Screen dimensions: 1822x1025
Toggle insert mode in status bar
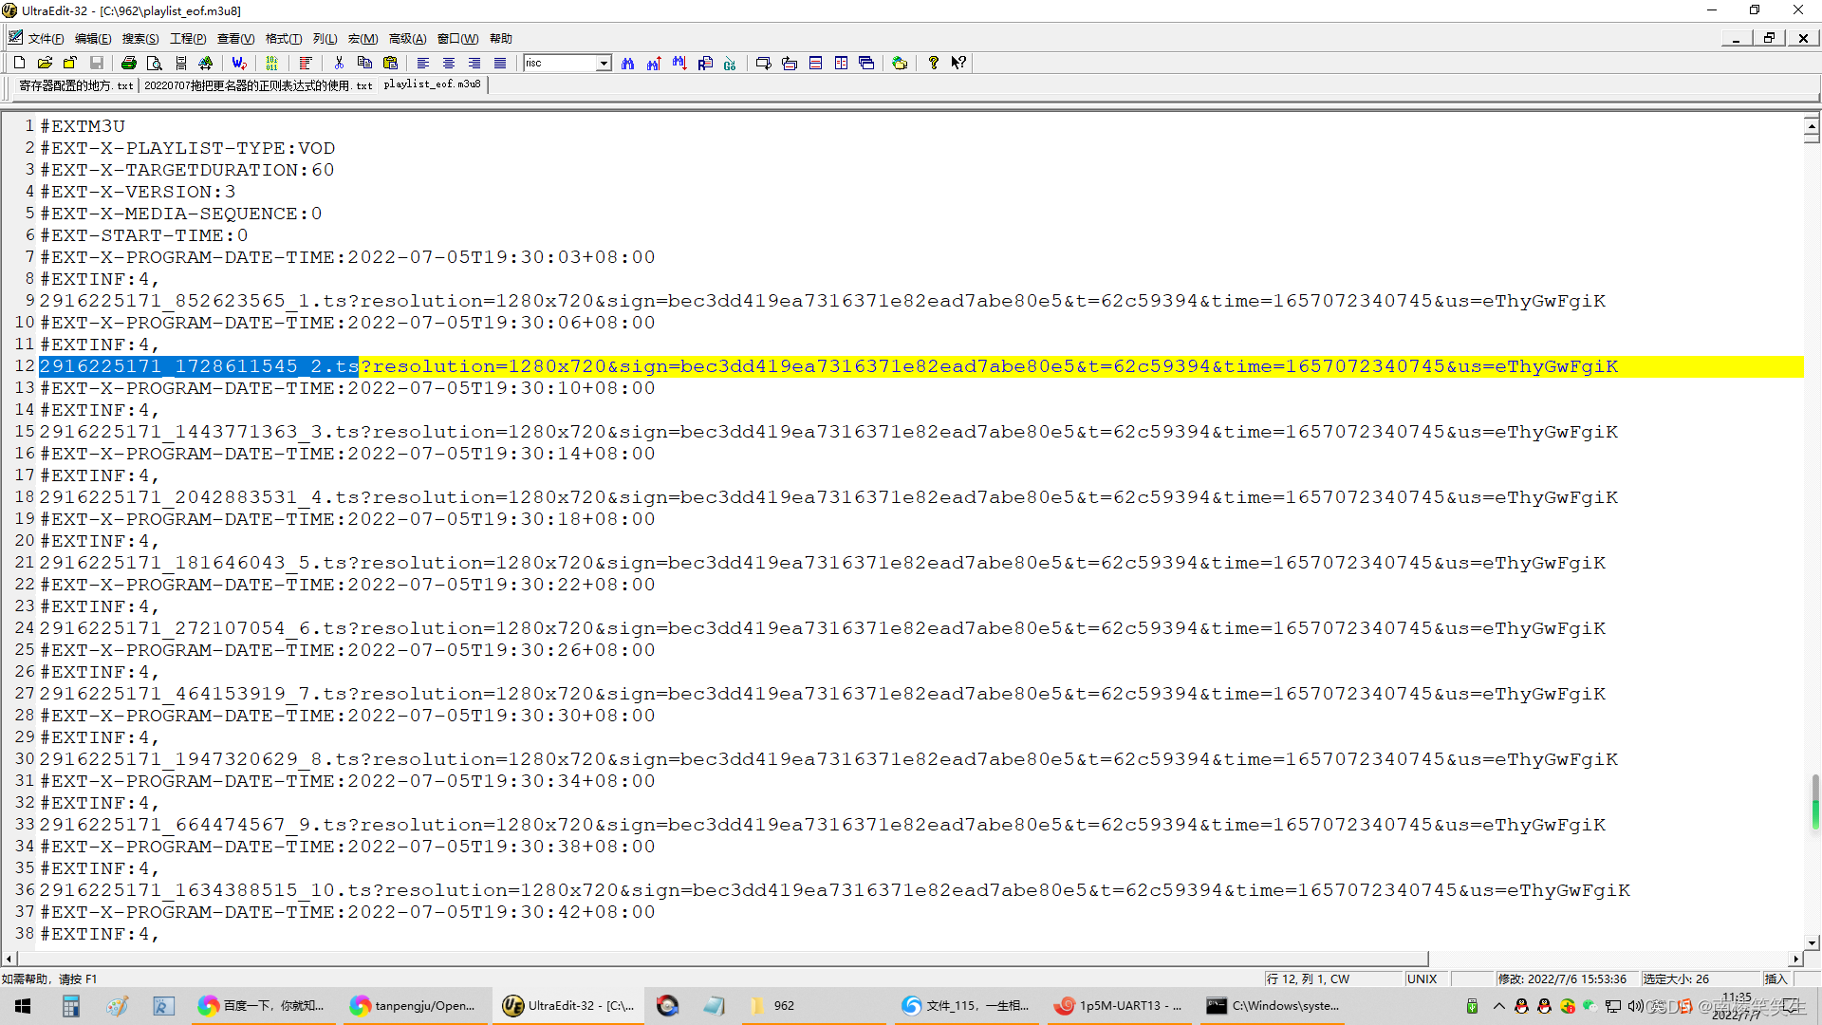tap(1775, 978)
